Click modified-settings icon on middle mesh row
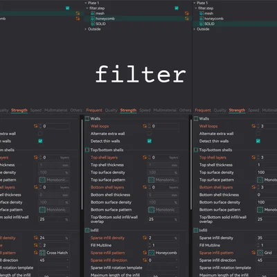Screen dimensions: 277x277 pos(187,13)
